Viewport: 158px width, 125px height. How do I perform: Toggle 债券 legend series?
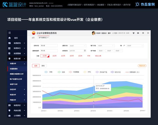[x=61, y=72]
